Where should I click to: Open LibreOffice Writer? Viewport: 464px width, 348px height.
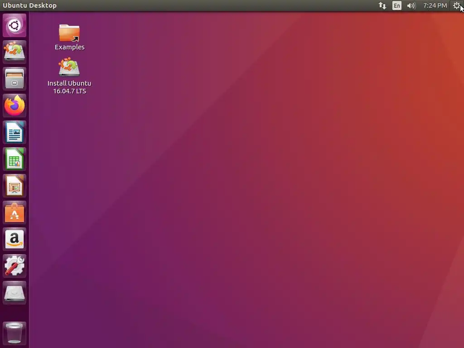click(x=14, y=132)
